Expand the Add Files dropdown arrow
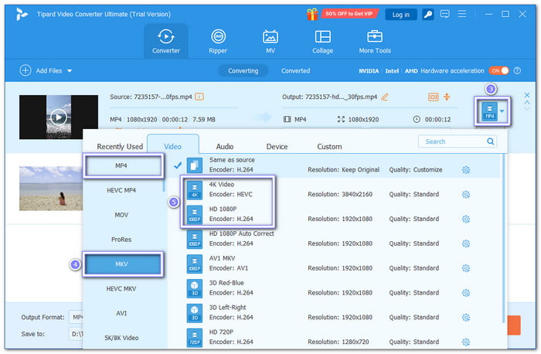 pyautogui.click(x=70, y=70)
